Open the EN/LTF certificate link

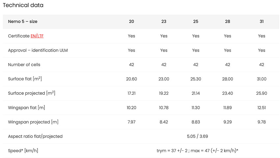[37, 36]
